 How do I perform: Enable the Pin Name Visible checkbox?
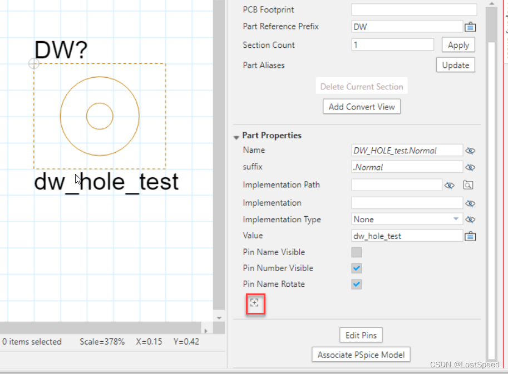(357, 252)
